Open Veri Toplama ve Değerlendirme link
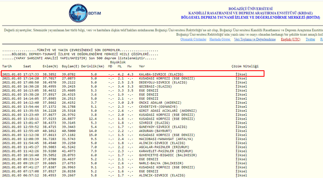Viewport: 323px width, 178px height. click(255, 39)
